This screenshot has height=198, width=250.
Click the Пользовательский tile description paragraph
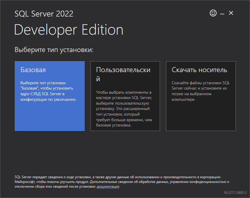pos(124,109)
